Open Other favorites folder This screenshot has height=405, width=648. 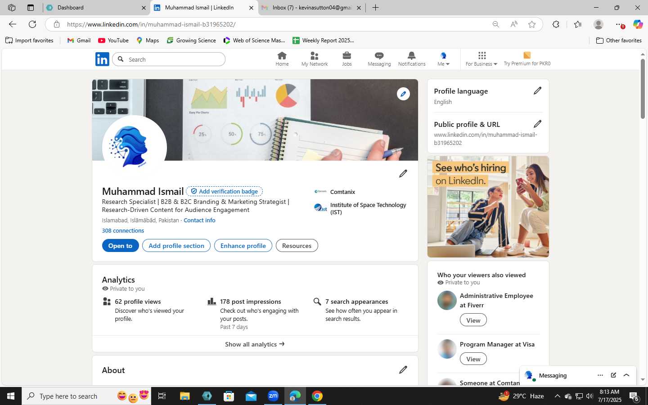tap(619, 40)
